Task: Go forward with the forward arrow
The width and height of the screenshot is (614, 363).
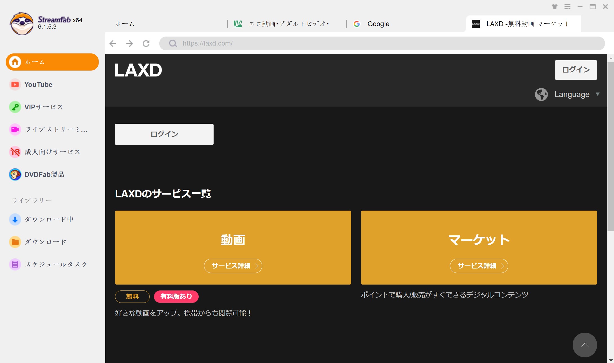Action: [x=129, y=44]
